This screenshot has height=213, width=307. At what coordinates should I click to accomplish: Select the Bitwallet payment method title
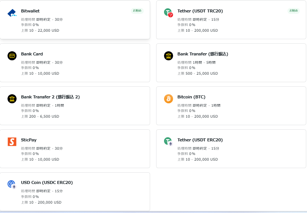coord(30,11)
